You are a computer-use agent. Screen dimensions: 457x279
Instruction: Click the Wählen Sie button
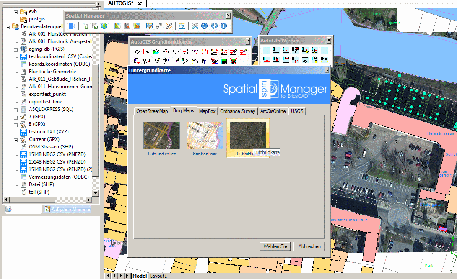[x=275, y=246]
